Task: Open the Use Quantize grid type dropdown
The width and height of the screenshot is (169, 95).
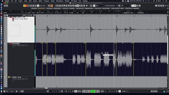Action: click(111, 6)
